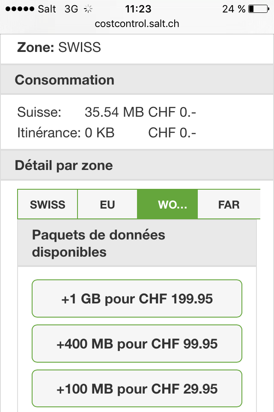Viewport: 274px width, 412px height.
Task: Buy +1 GB pour CHF 199.95
Action: pos(137,299)
